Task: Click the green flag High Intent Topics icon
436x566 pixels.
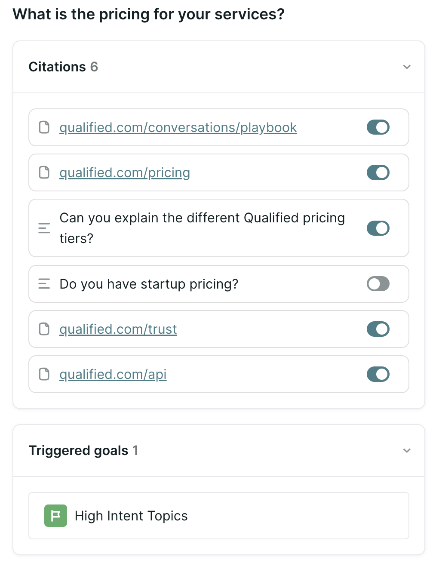Action: pyautogui.click(x=56, y=516)
